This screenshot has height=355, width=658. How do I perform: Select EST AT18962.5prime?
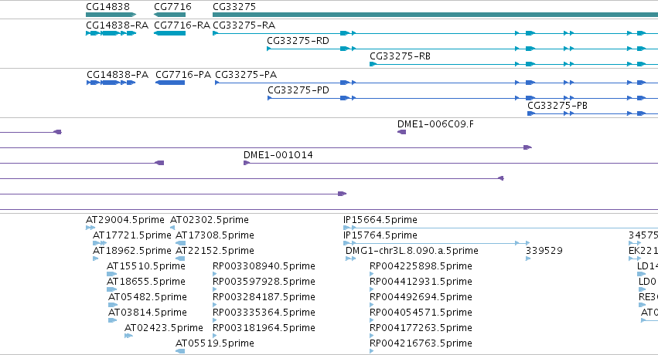click(131, 251)
